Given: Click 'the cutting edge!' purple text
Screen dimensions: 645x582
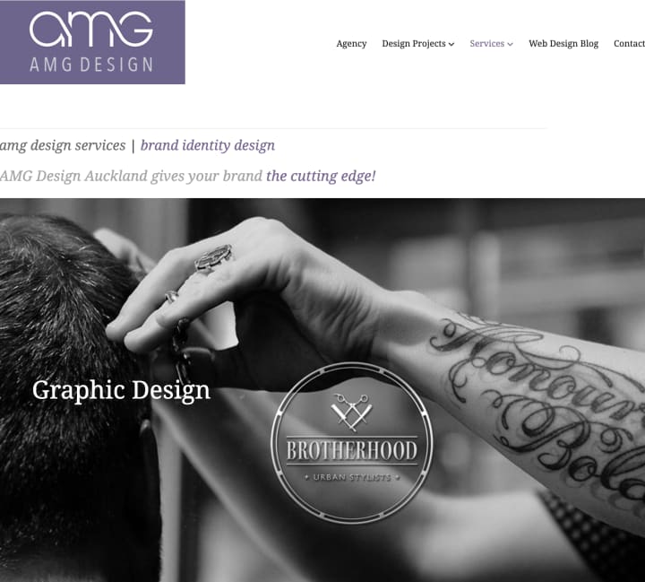Looking at the screenshot, I should [321, 177].
